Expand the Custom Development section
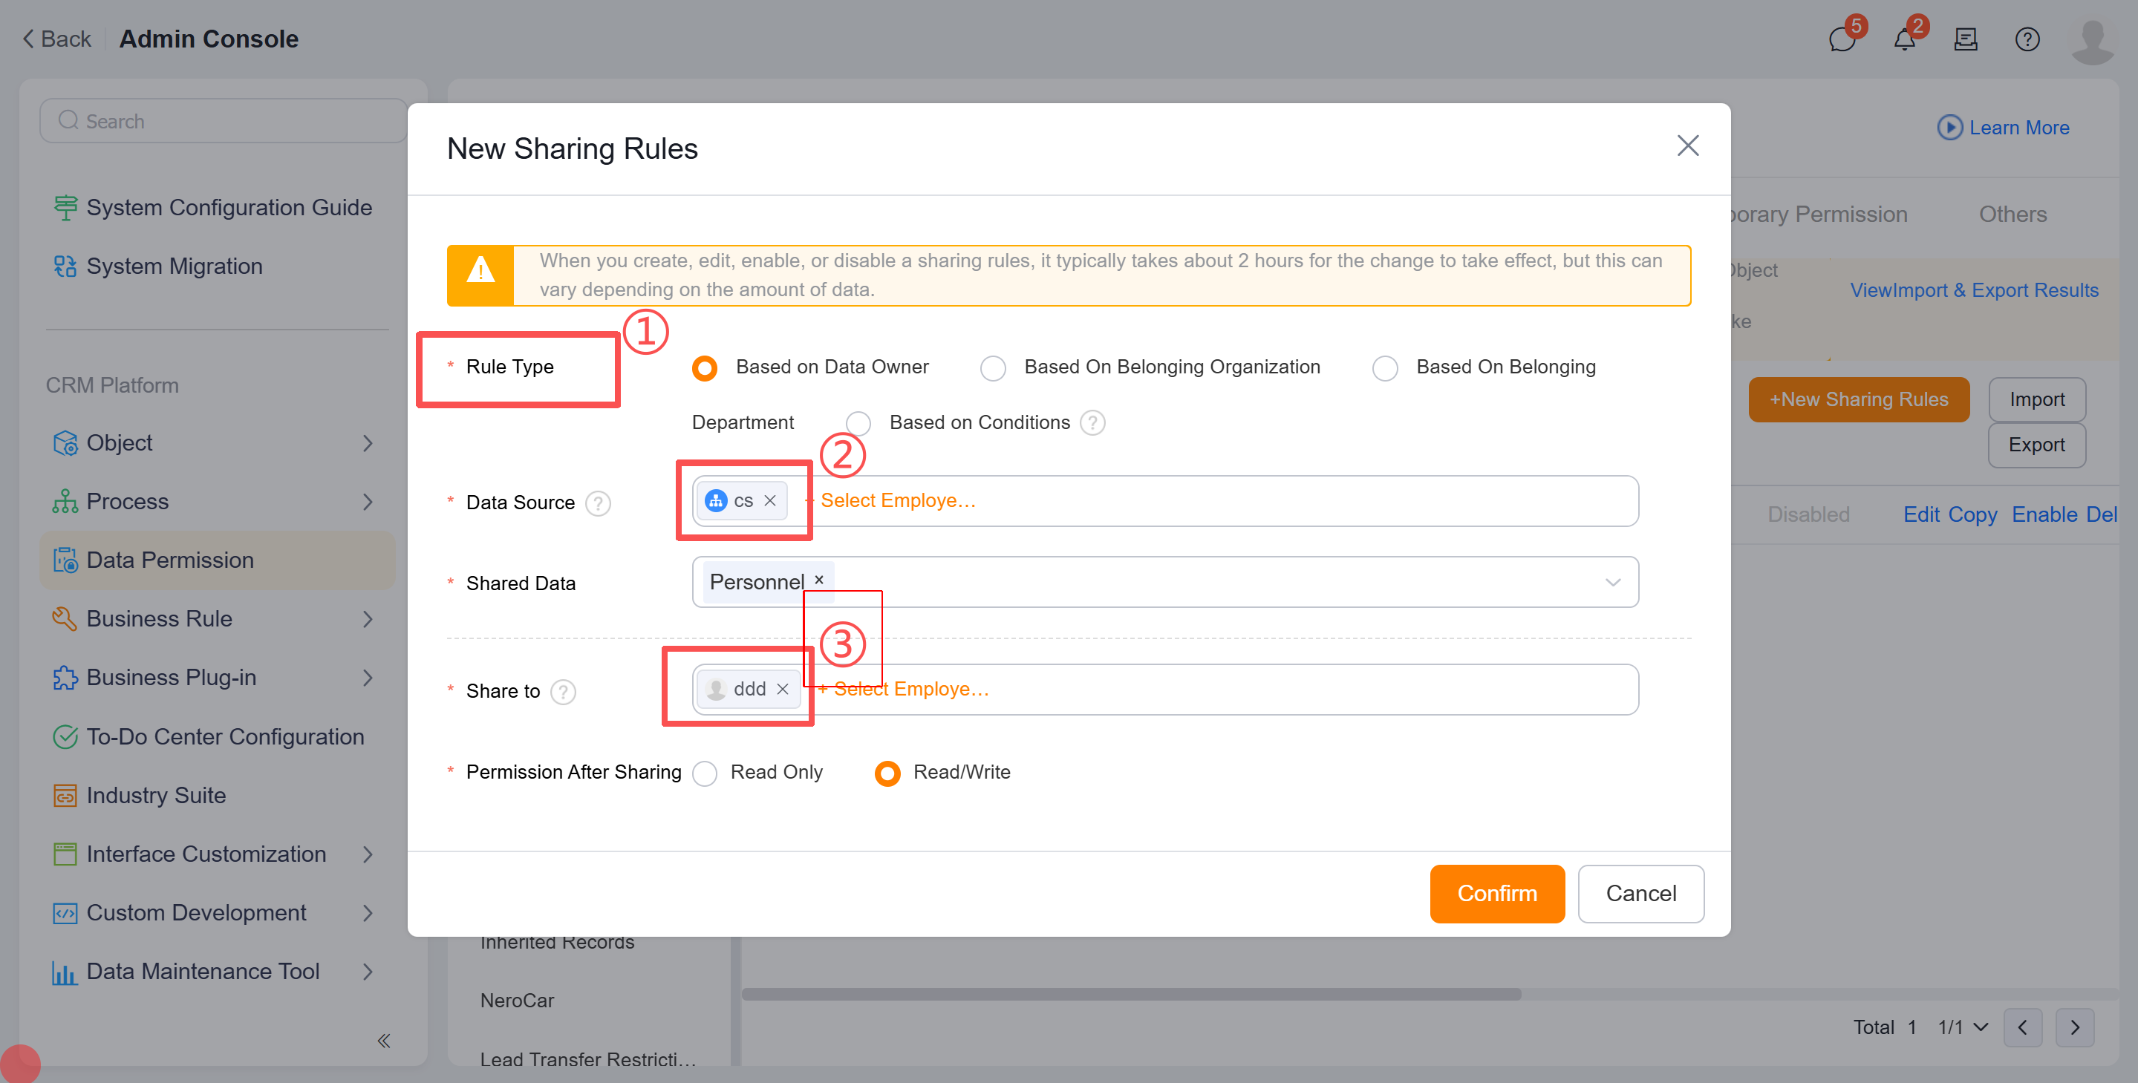This screenshot has height=1083, width=2138. 196,912
